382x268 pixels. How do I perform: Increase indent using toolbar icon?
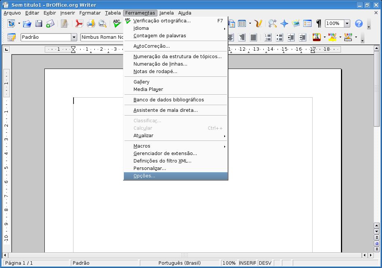[303, 37]
